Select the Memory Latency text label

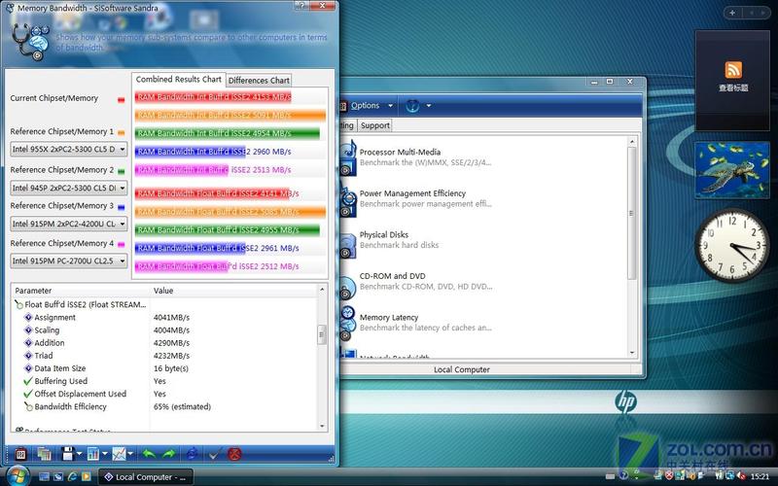(x=389, y=318)
